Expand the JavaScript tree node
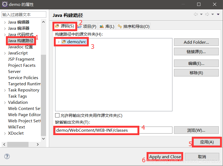This screenshot has width=223, height=166. [x=5, y=53]
